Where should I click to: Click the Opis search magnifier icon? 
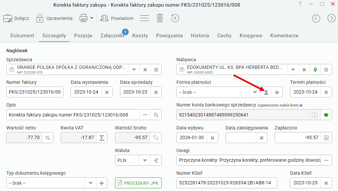point(156,115)
